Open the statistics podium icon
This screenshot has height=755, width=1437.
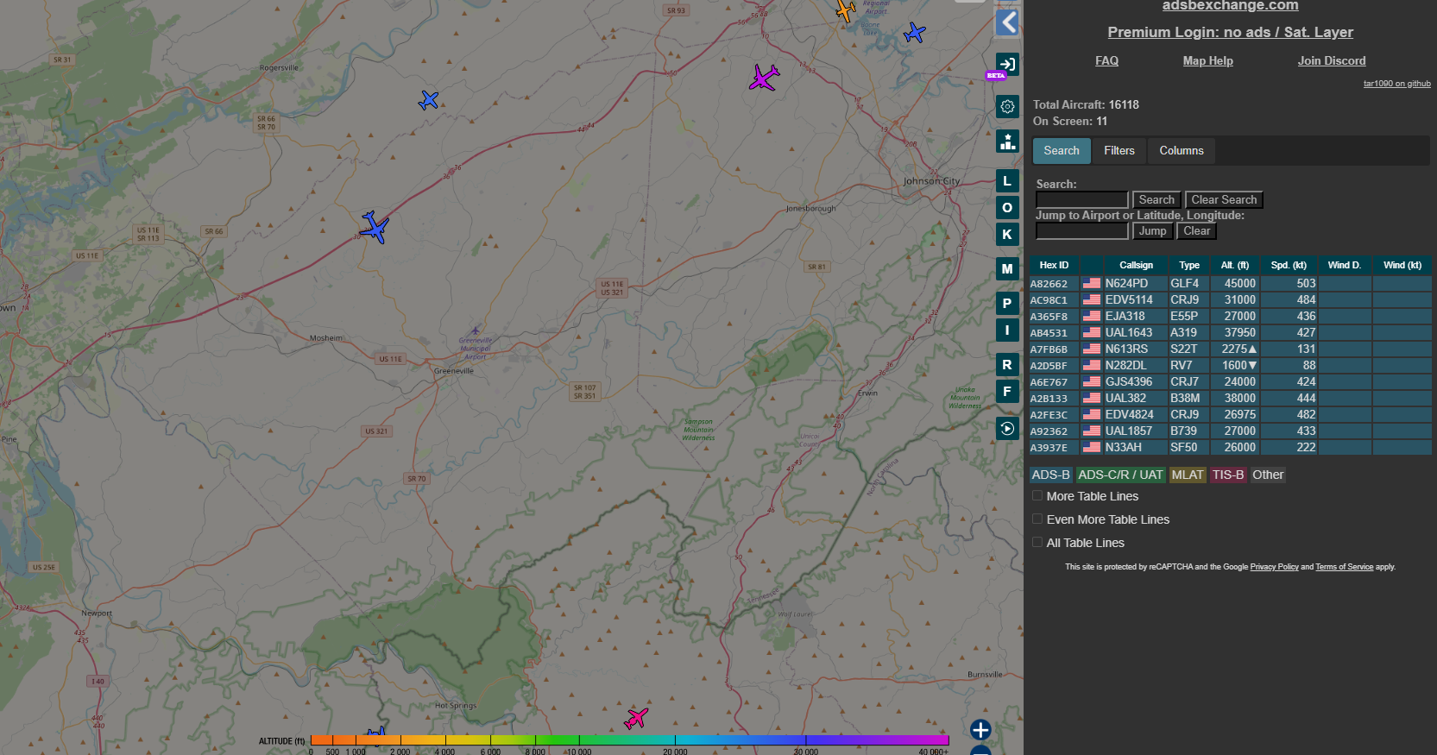pos(1007,142)
